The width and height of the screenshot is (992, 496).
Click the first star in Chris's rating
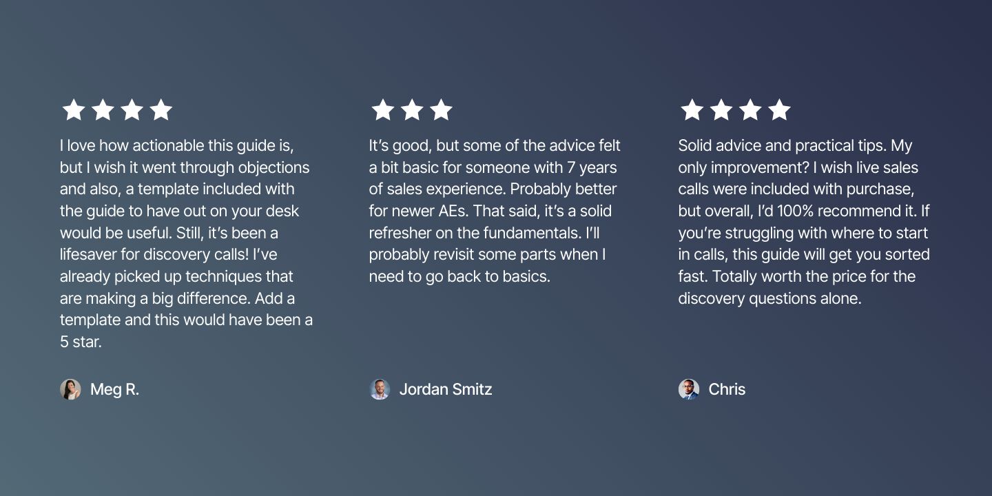[692, 110]
